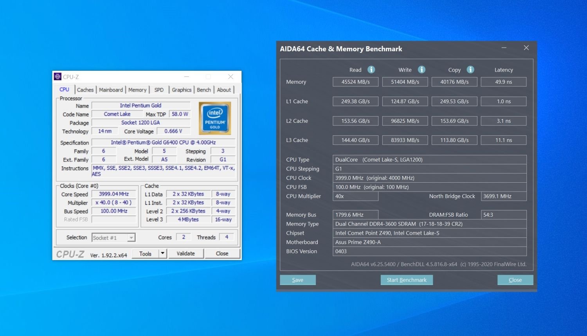Click the L1 Cache Read value 249.38 GB/s
Image resolution: width=587 pixels, height=336 pixels.
pyautogui.click(x=355, y=101)
